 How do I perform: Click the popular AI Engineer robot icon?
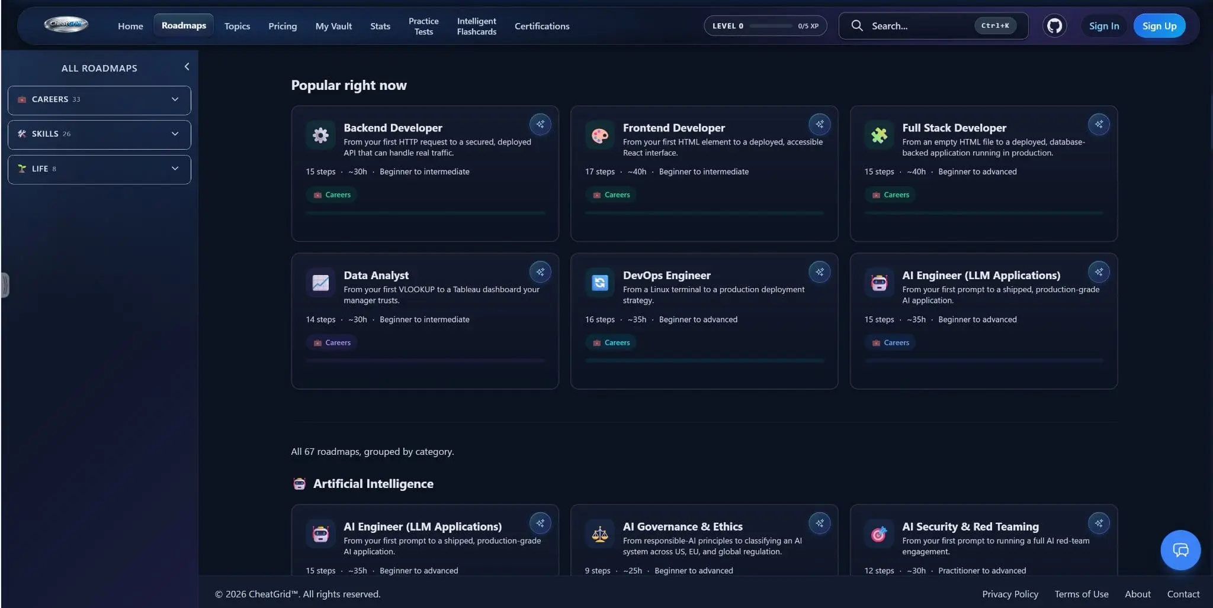879,283
